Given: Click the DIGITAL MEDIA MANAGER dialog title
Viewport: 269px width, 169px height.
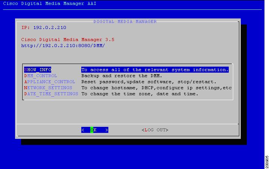Looking at the screenshot, I should [125, 21].
